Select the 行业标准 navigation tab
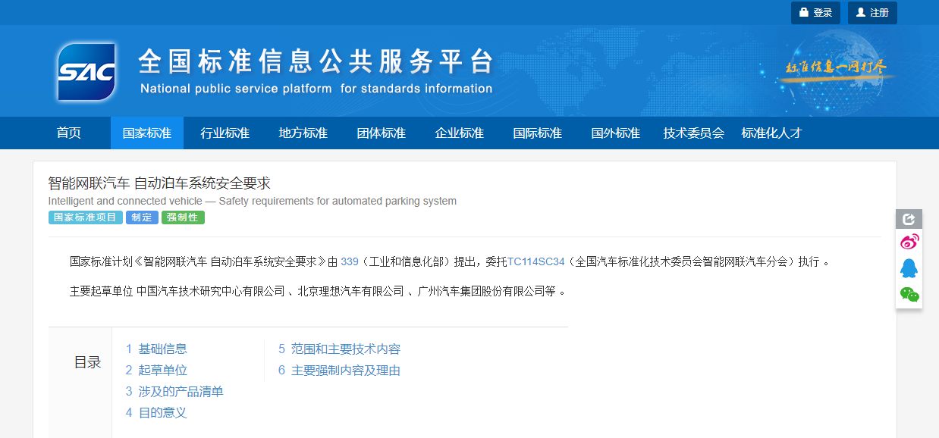 click(x=225, y=133)
